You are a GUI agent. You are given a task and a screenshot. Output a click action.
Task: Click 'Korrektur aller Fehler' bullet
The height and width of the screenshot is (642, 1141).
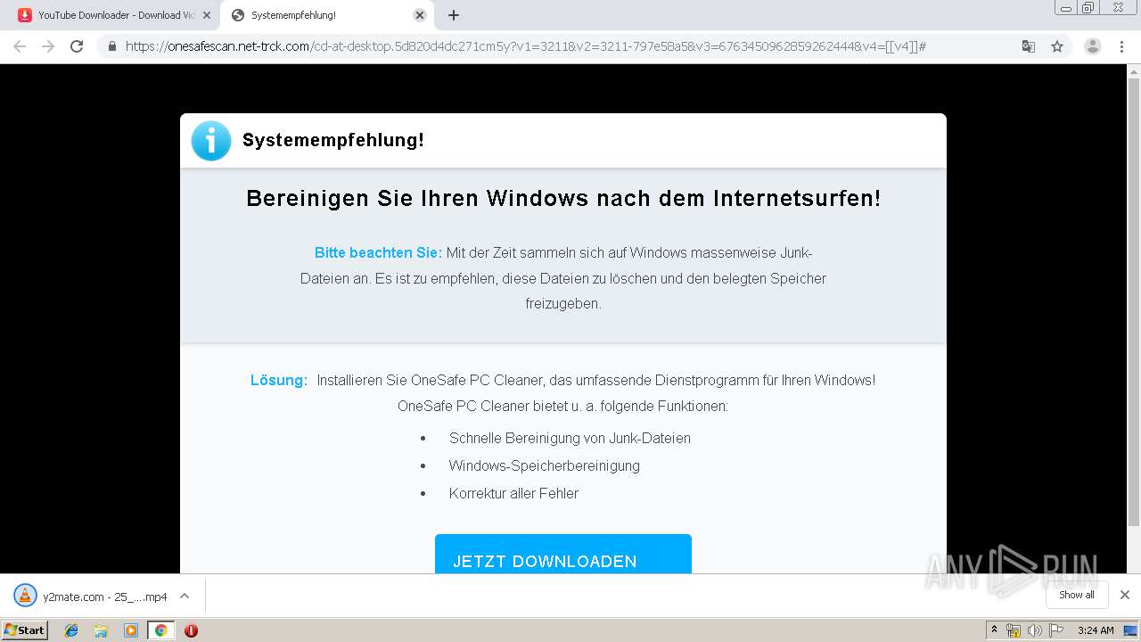coord(513,493)
